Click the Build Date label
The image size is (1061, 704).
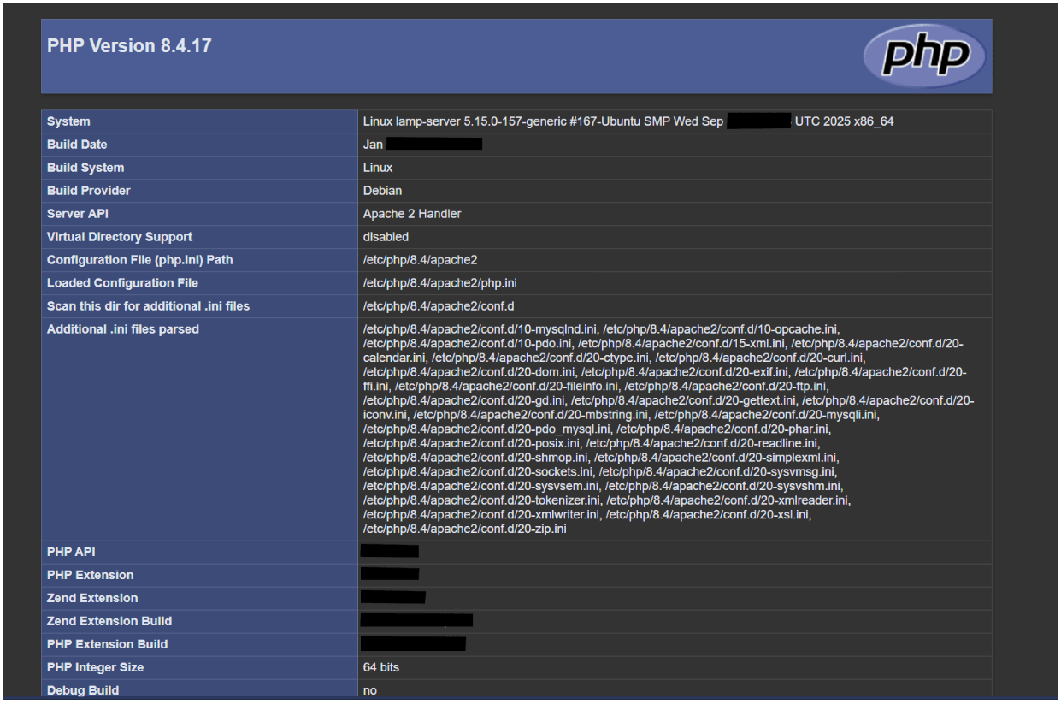[x=77, y=145]
